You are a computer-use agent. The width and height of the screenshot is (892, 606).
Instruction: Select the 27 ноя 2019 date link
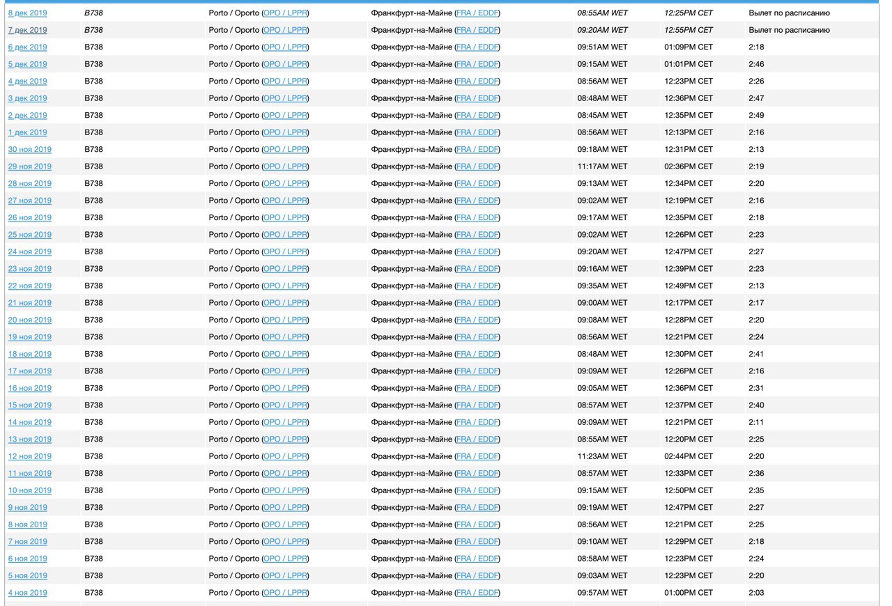click(30, 201)
